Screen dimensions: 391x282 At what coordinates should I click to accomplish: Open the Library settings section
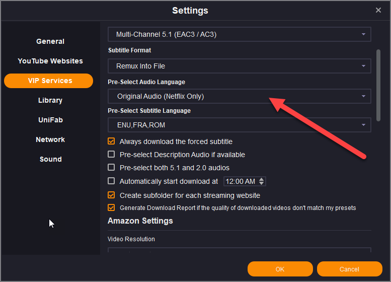pos(50,100)
